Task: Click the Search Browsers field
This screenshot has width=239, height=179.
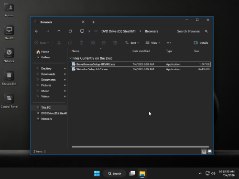Action: pyautogui.click(x=189, y=32)
